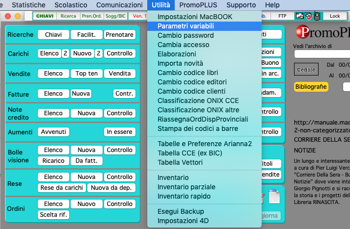Click the messages checkmark icon

(x=308, y=16)
